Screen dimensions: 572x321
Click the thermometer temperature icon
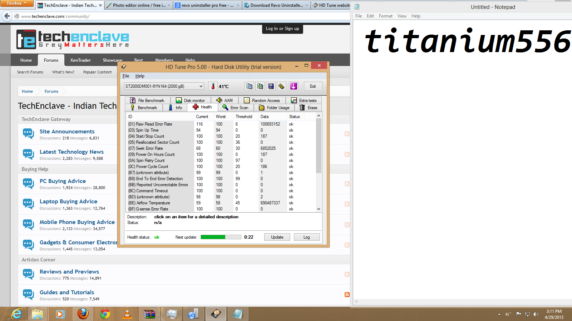213,86
